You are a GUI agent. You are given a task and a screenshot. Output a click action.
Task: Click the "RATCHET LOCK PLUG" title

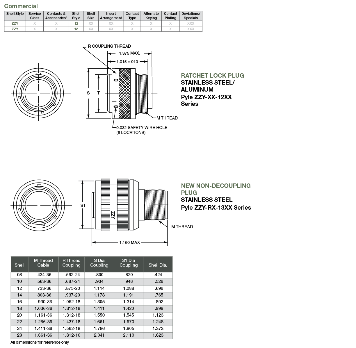click(x=212, y=76)
